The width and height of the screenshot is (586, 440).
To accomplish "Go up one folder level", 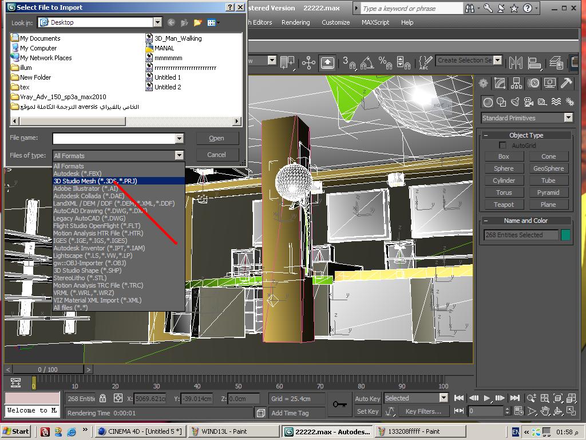I will (x=184, y=23).
